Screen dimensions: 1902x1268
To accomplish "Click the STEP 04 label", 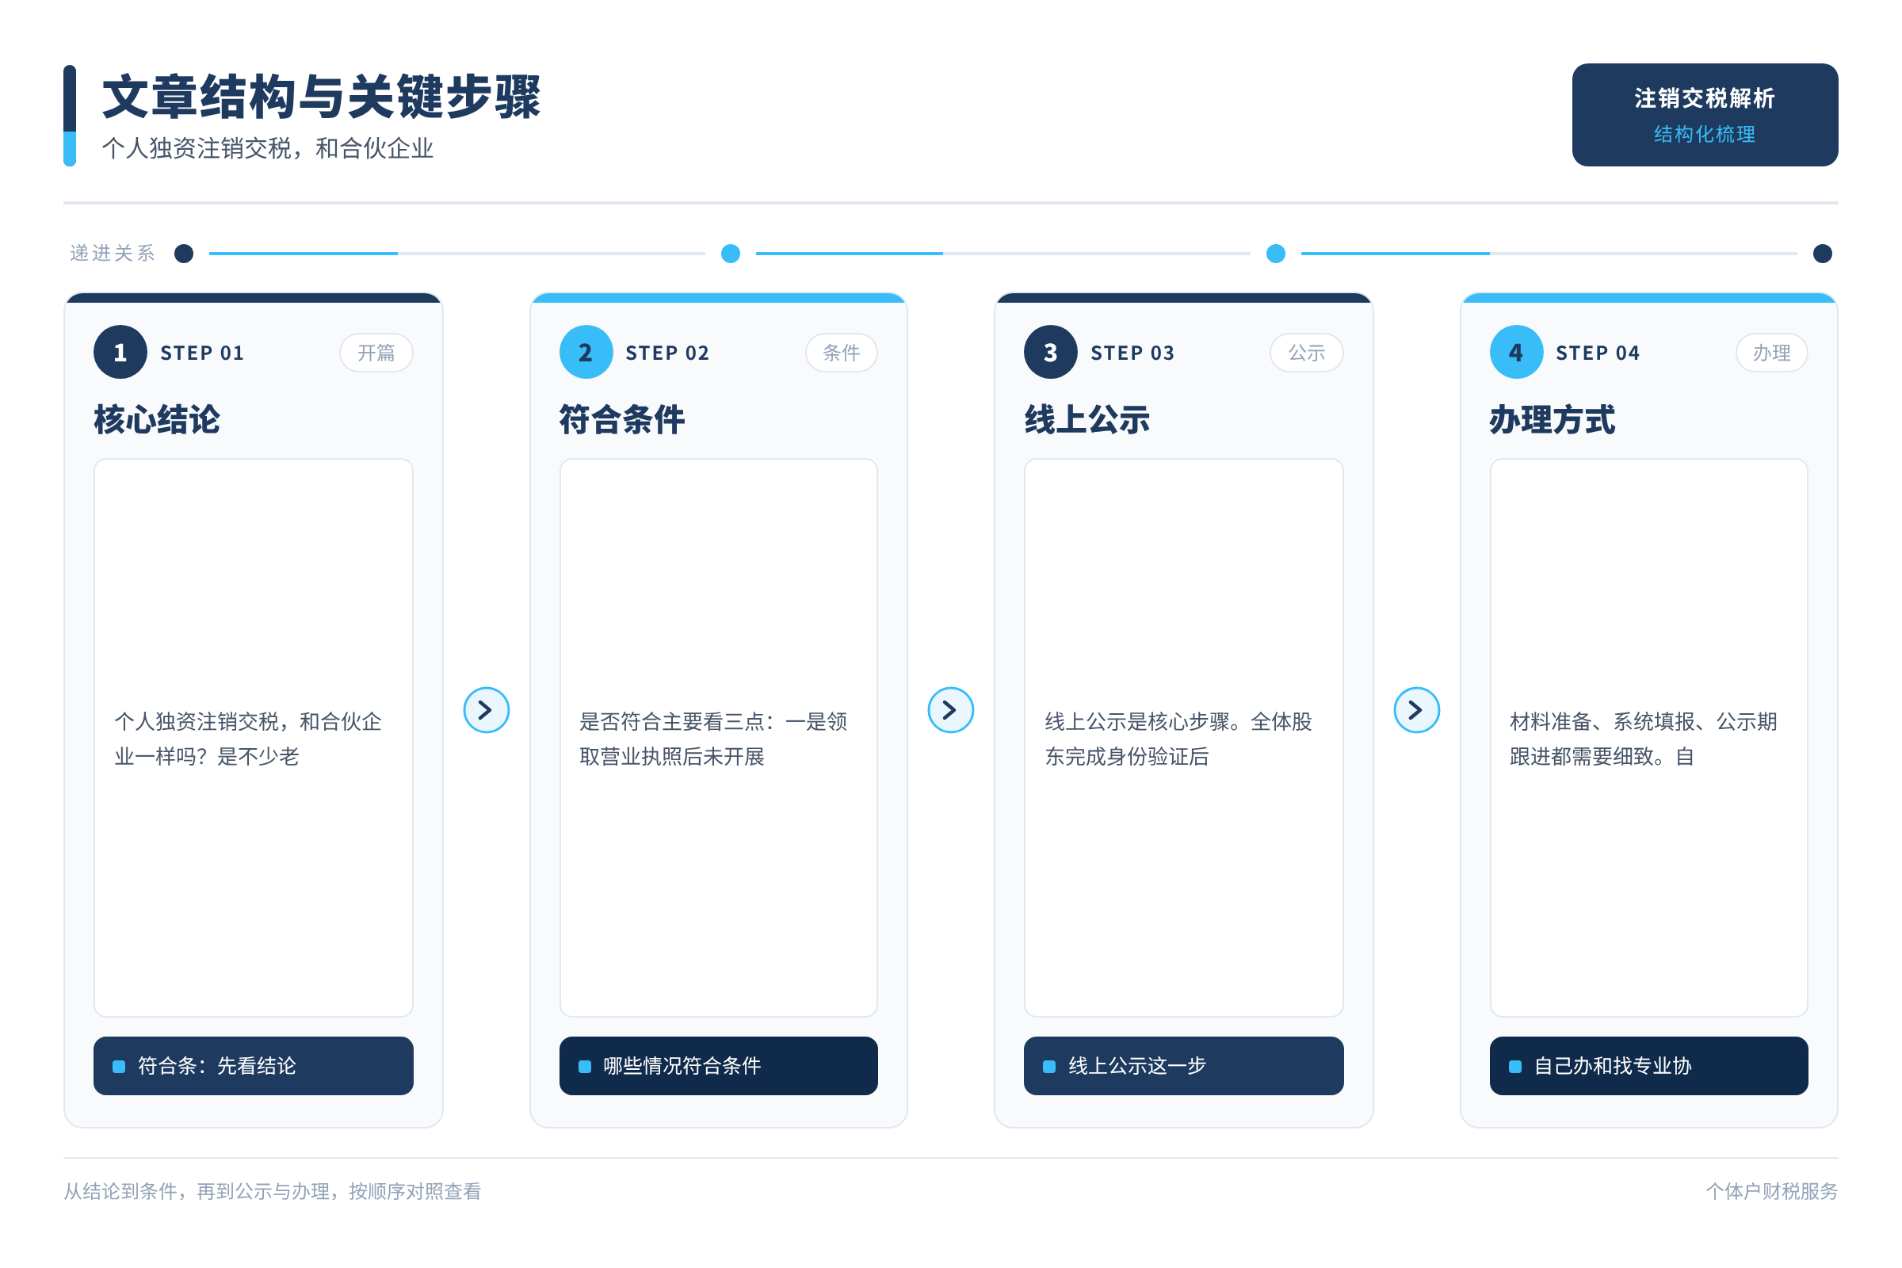I will 1597,353.
